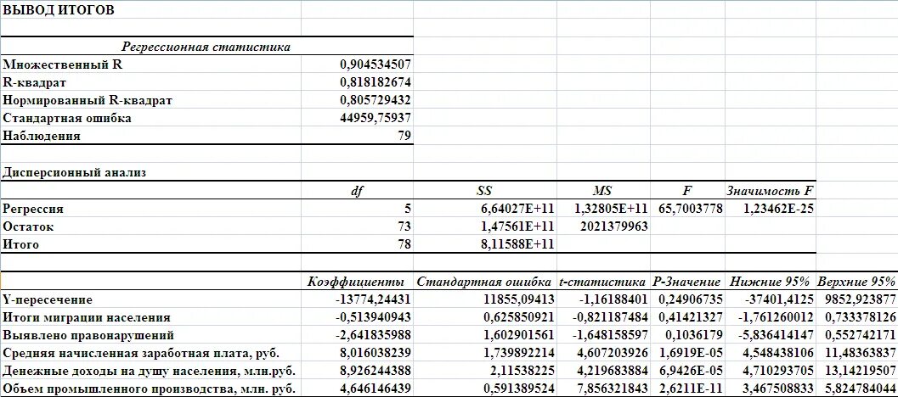Image resolution: width=898 pixels, height=397 pixels.
Task: Select the 'Верхние 95%' column header
Action: (856, 282)
